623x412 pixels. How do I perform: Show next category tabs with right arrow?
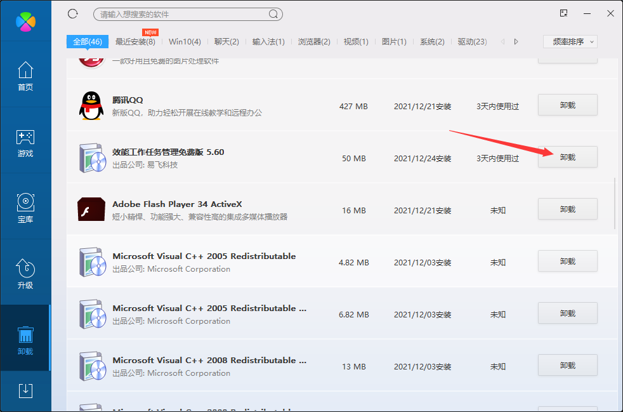tap(516, 42)
